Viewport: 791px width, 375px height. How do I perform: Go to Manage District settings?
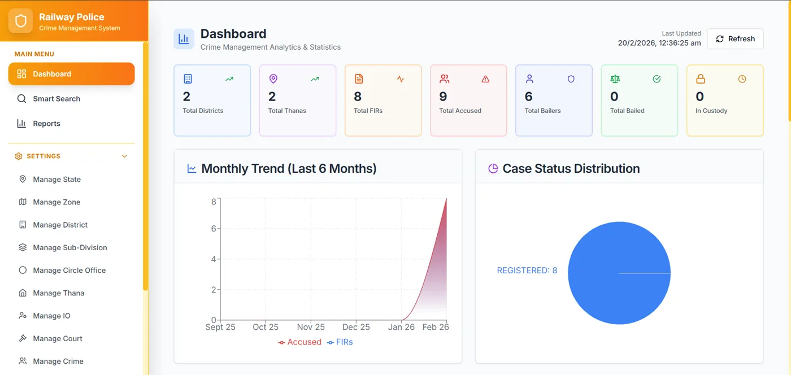click(71, 225)
